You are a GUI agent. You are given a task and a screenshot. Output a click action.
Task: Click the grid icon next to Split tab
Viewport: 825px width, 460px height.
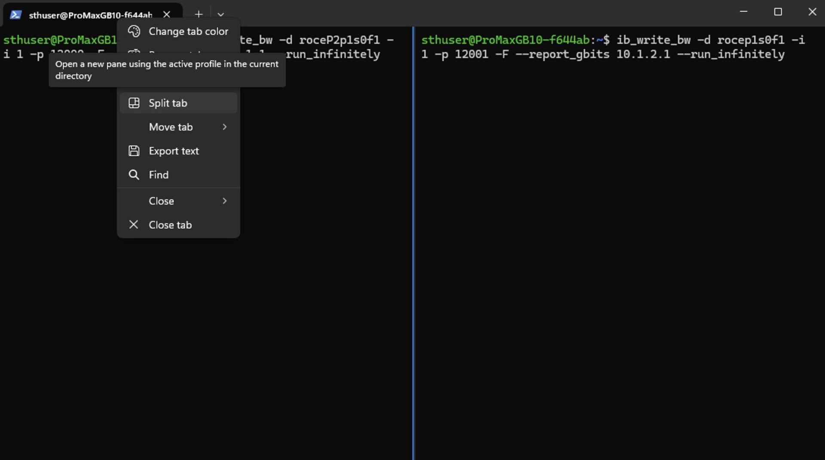134,103
